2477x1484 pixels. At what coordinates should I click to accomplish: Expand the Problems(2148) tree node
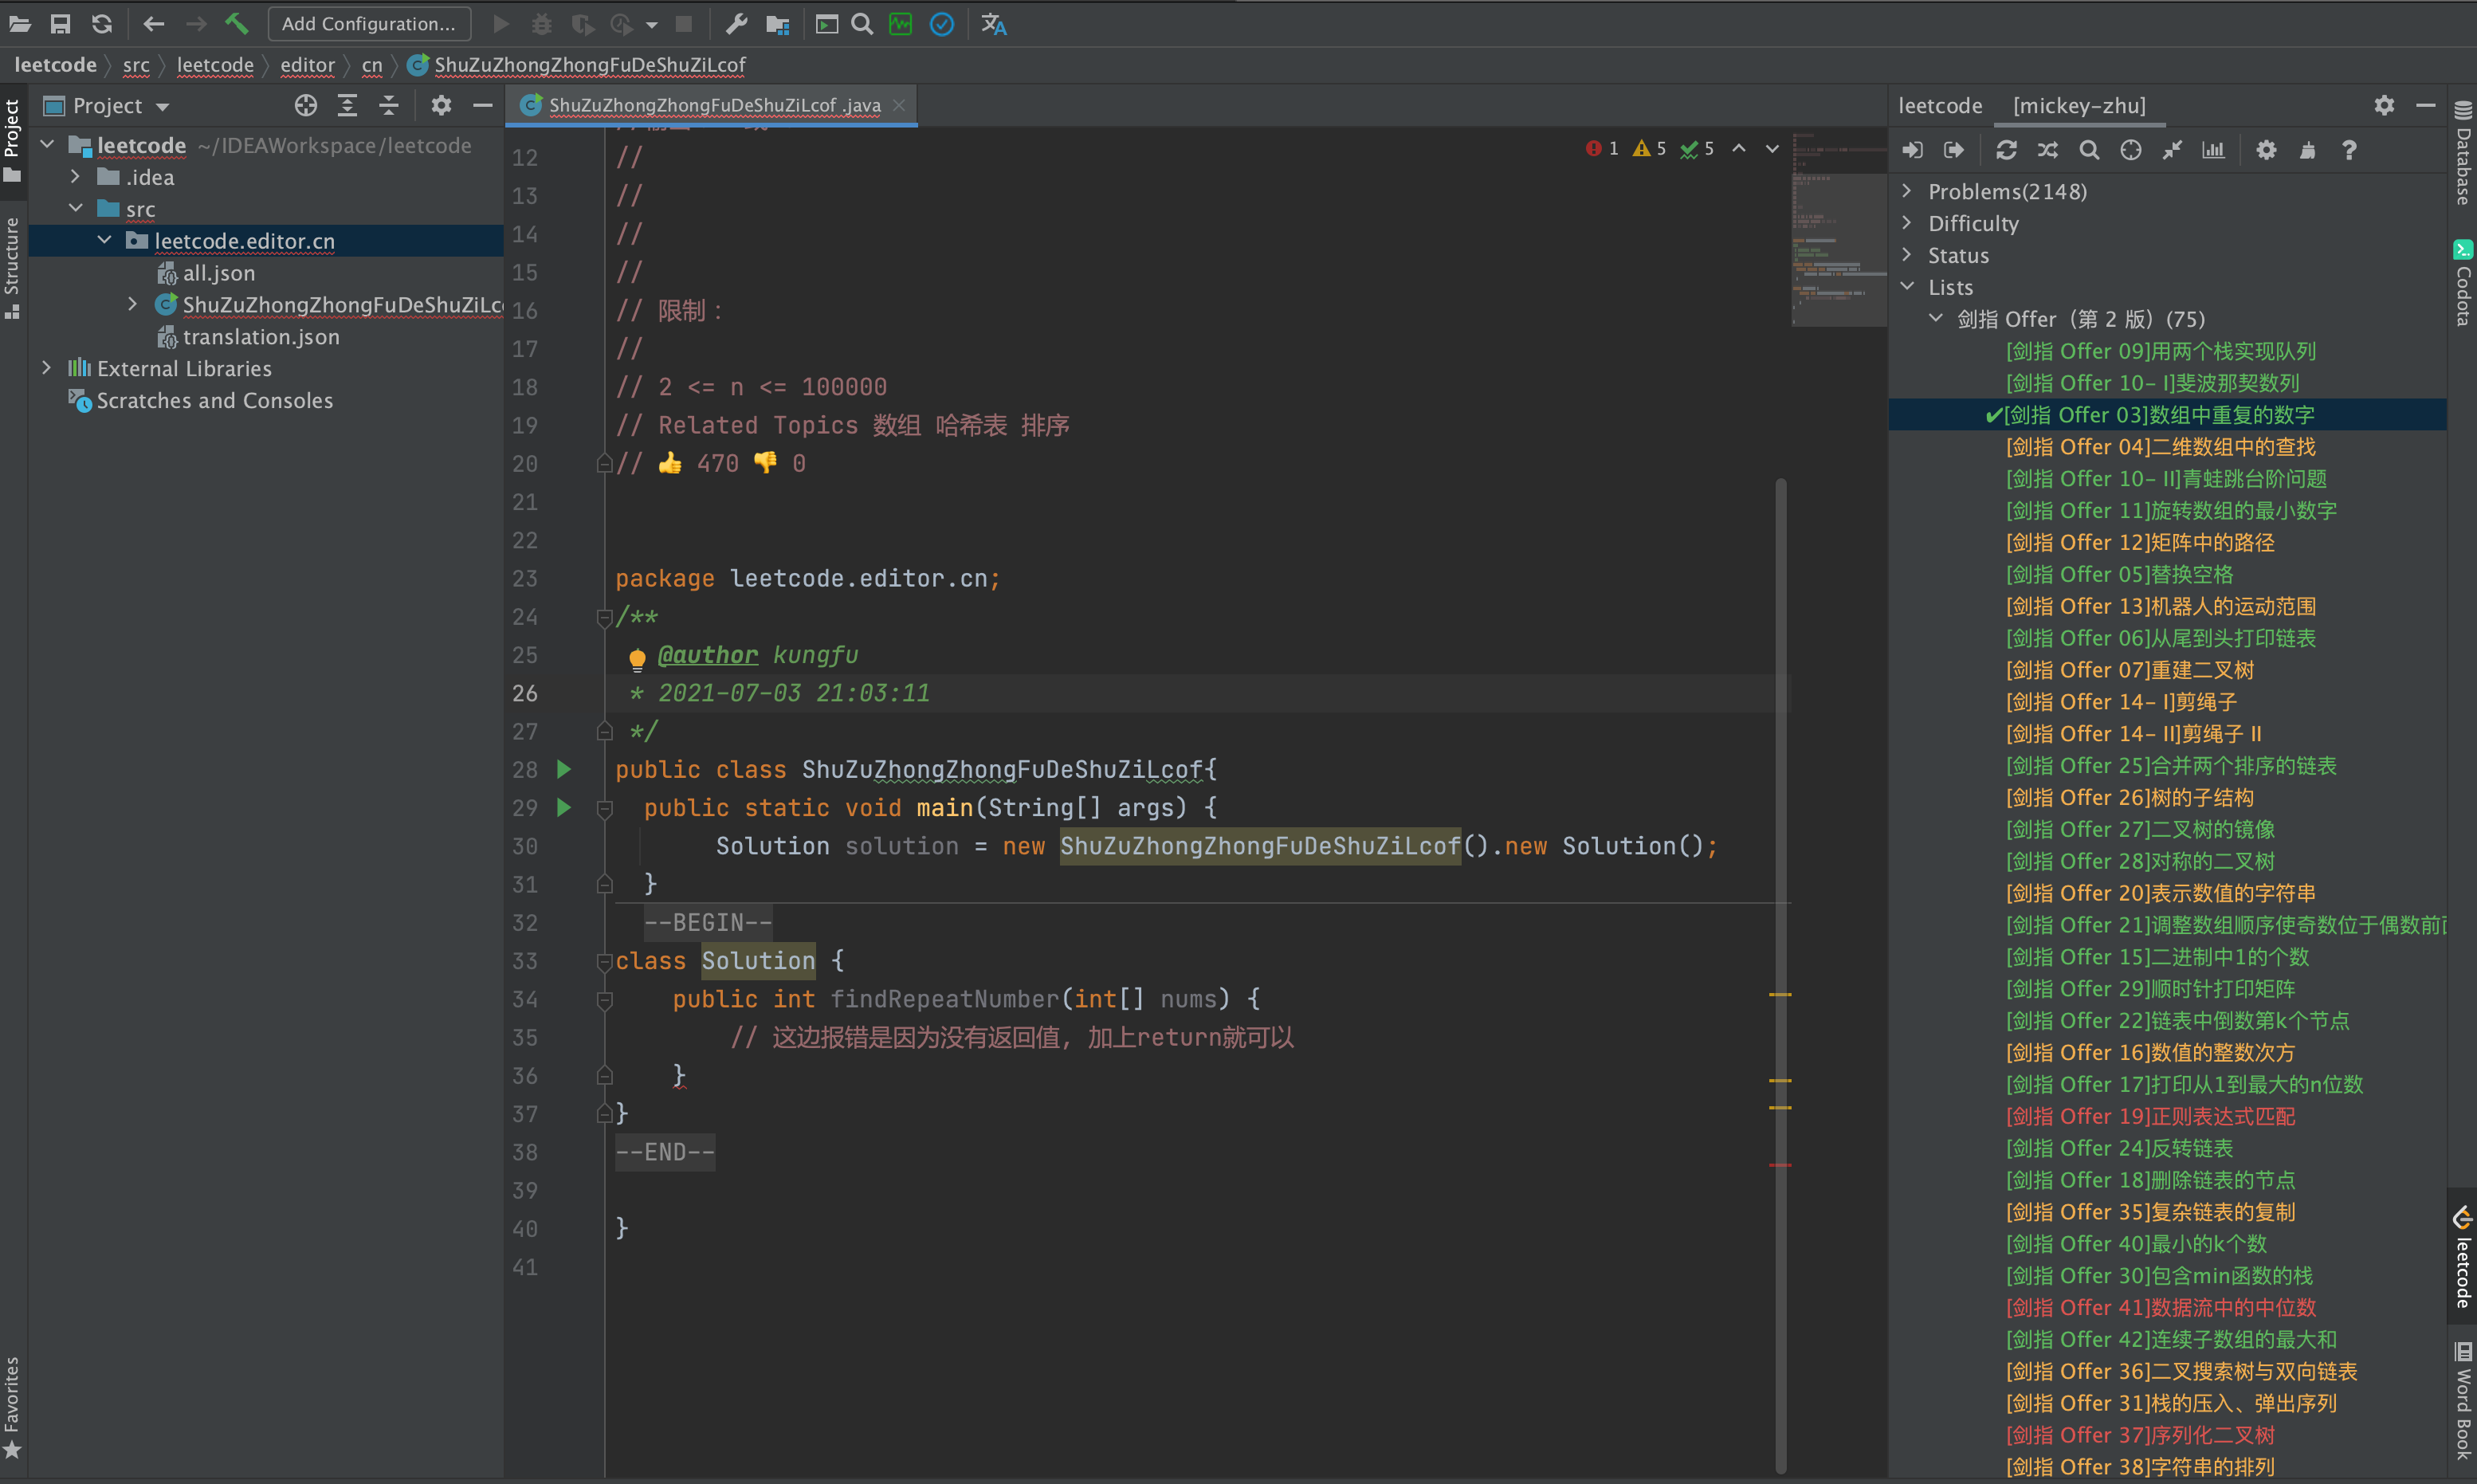pos(1907,191)
